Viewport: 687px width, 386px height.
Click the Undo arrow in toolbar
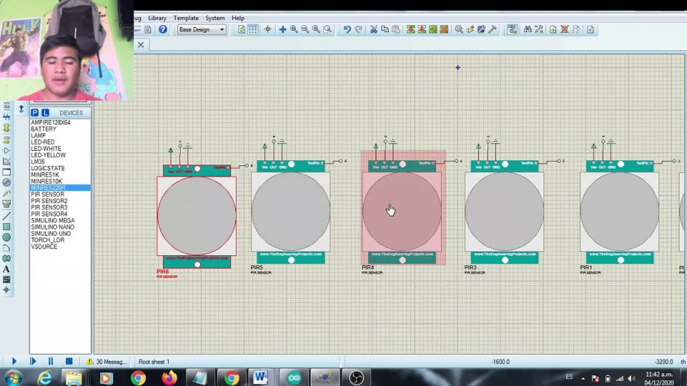click(347, 29)
